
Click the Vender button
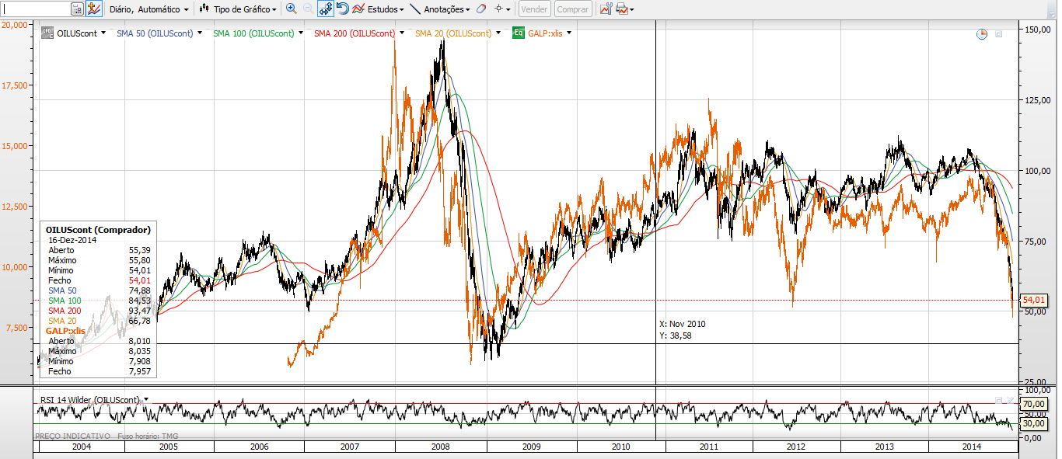(533, 9)
